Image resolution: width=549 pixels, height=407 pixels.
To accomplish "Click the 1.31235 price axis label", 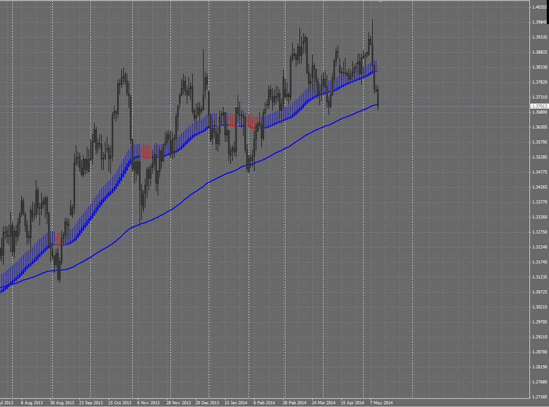I will click(540, 277).
